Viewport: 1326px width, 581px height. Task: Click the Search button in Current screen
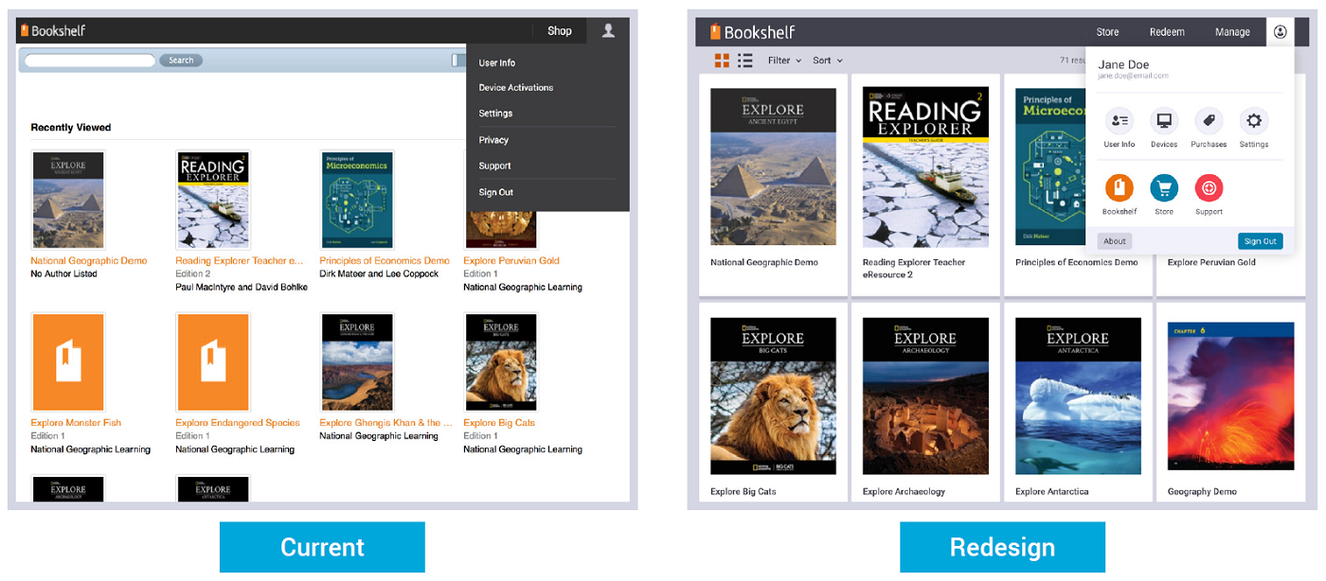pos(181,61)
